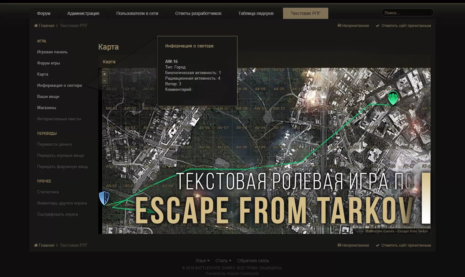Image resolution: width=465 pixels, height=277 pixels.
Task: Click the top mark-site-read checkmark icon
Action: 378,26
